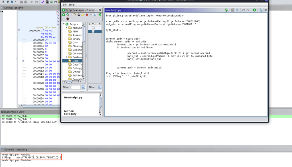The height and width of the screenshot is (167, 292).
Task: Click the script tree horizontal scrollbar
Action: point(73,82)
